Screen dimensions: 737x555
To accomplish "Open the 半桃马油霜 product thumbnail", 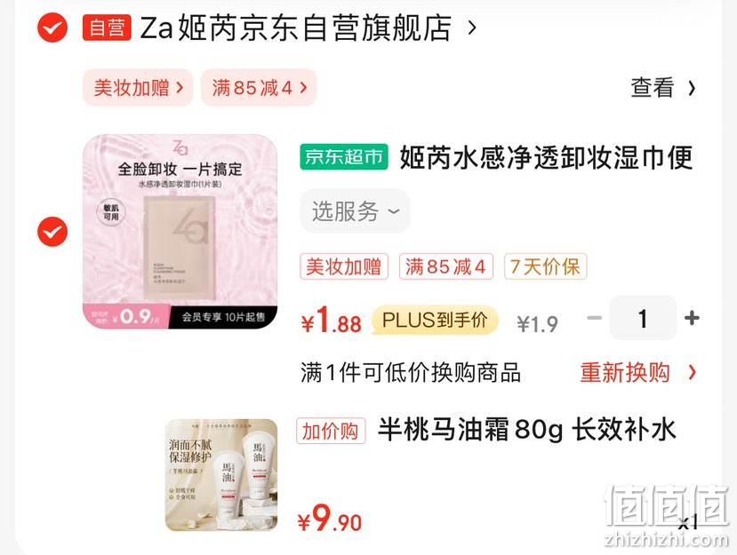I will pyautogui.click(x=220, y=475).
